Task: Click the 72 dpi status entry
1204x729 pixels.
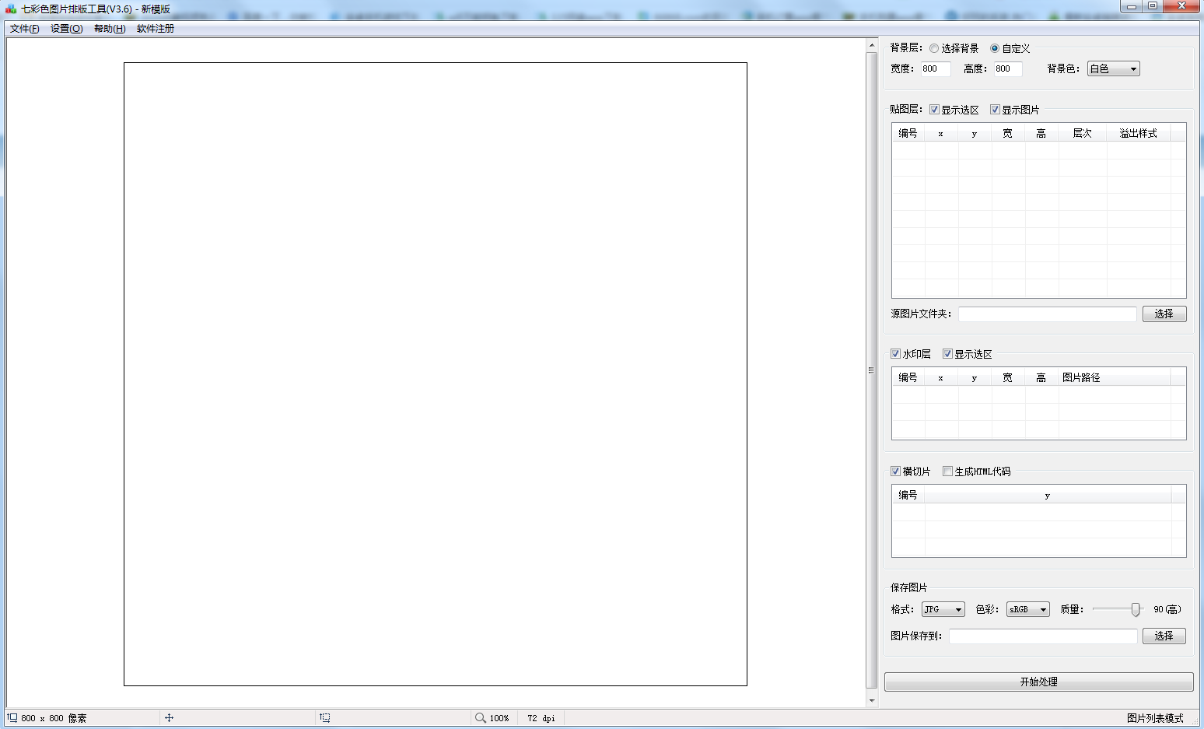Action: 541,718
